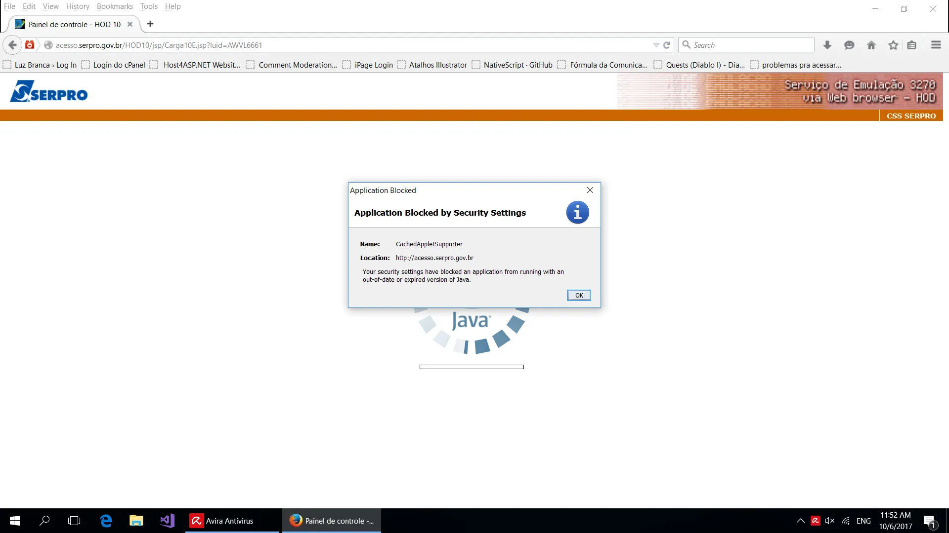Open the History menu
949x533 pixels.
[x=78, y=6]
